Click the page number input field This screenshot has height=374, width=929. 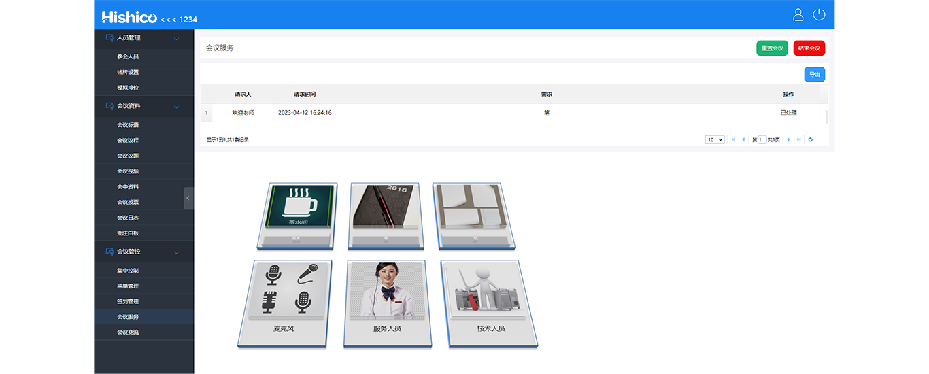762,139
